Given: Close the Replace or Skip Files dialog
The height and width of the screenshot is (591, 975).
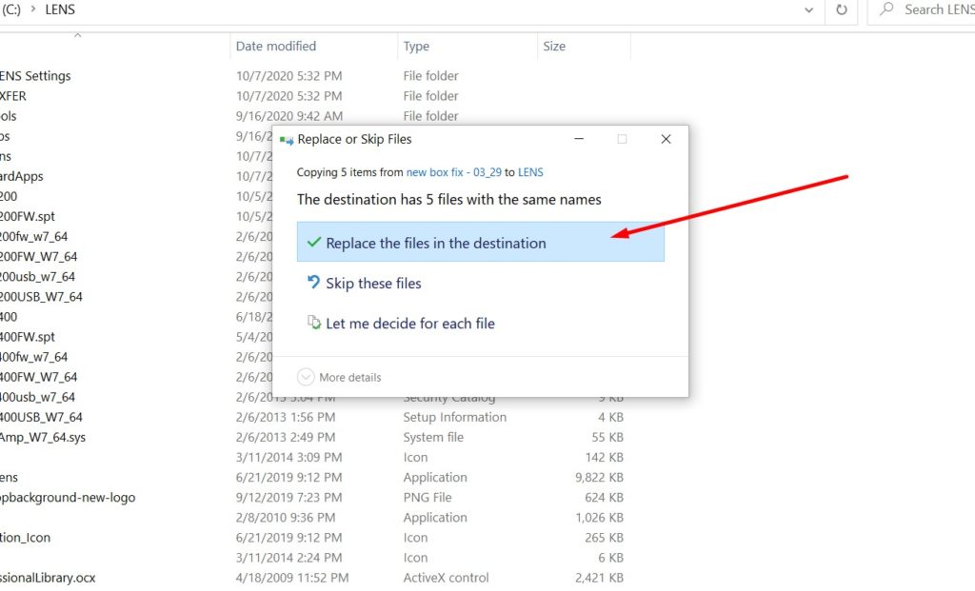Looking at the screenshot, I should click(667, 139).
